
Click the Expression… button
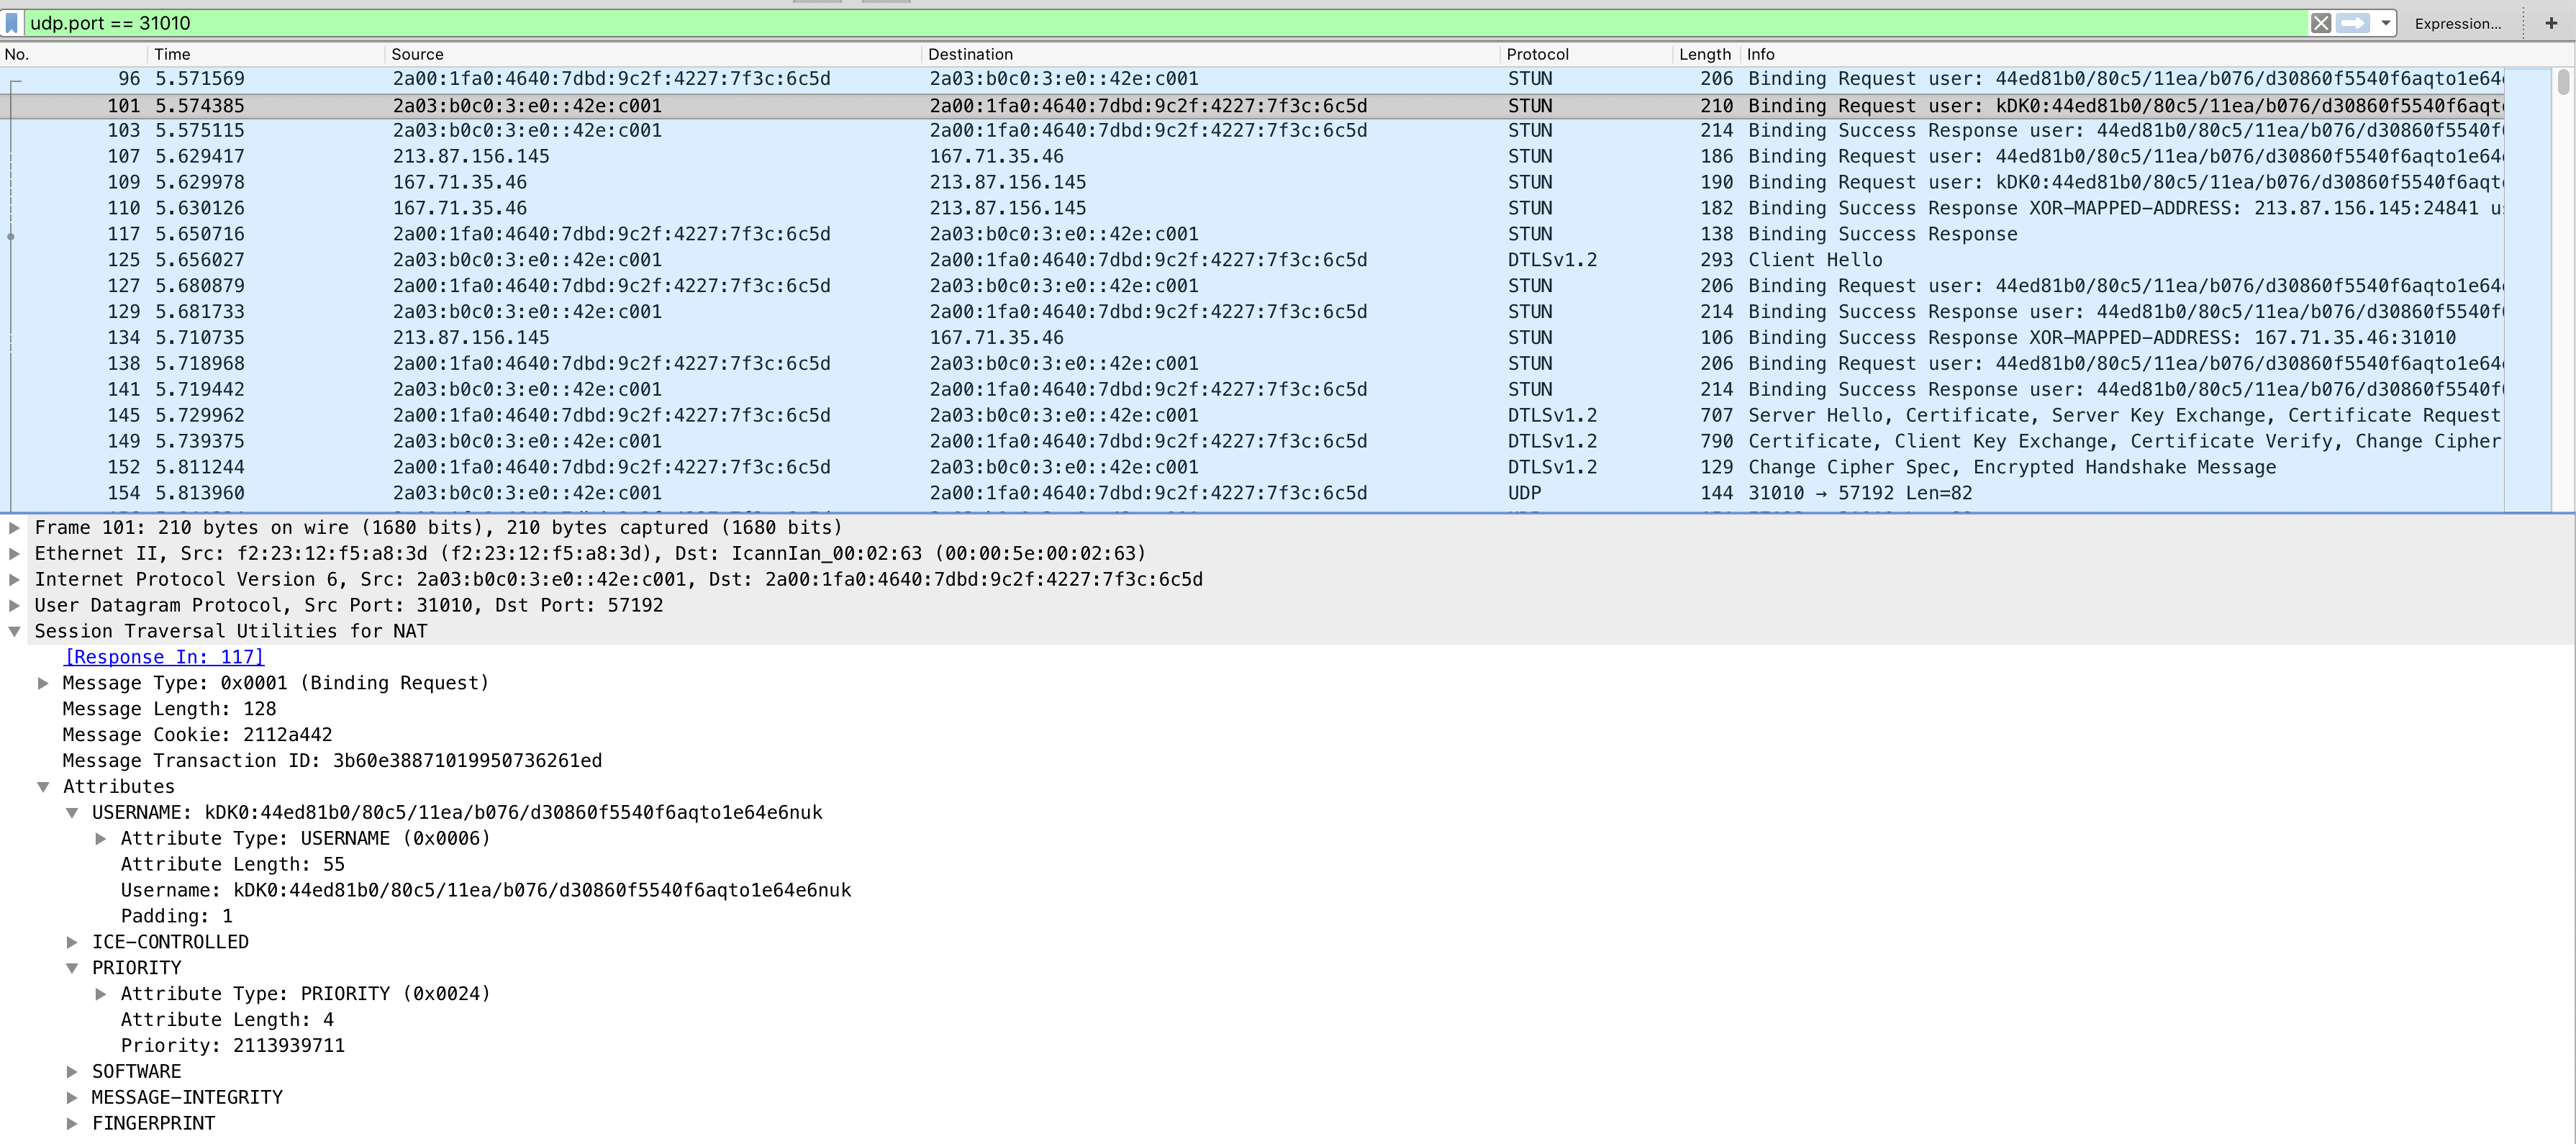click(x=2457, y=24)
